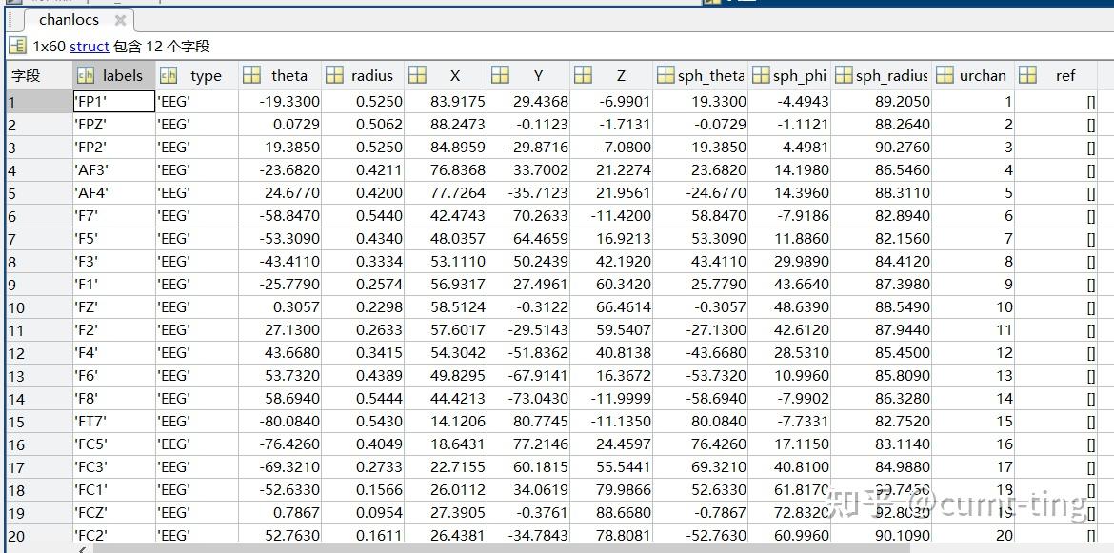Select sph_phi value 14.1980
1114x553 pixels.
(x=789, y=170)
